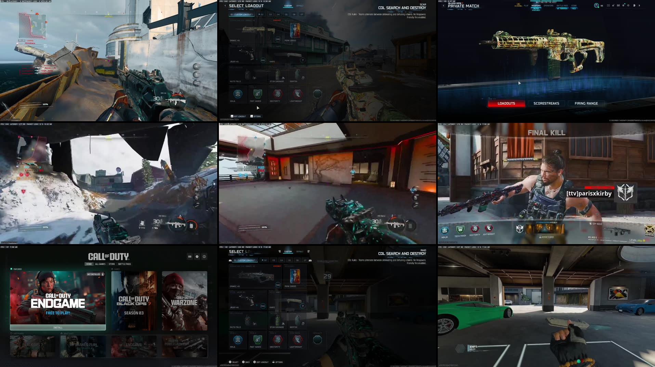This screenshot has width=655, height=367.
Task: Open the Call of Duty launcher settings gear
Action: tap(197, 256)
